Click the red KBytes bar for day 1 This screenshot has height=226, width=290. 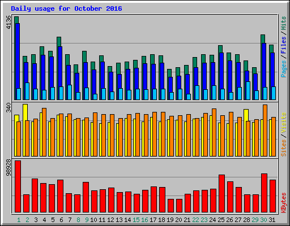18,186
